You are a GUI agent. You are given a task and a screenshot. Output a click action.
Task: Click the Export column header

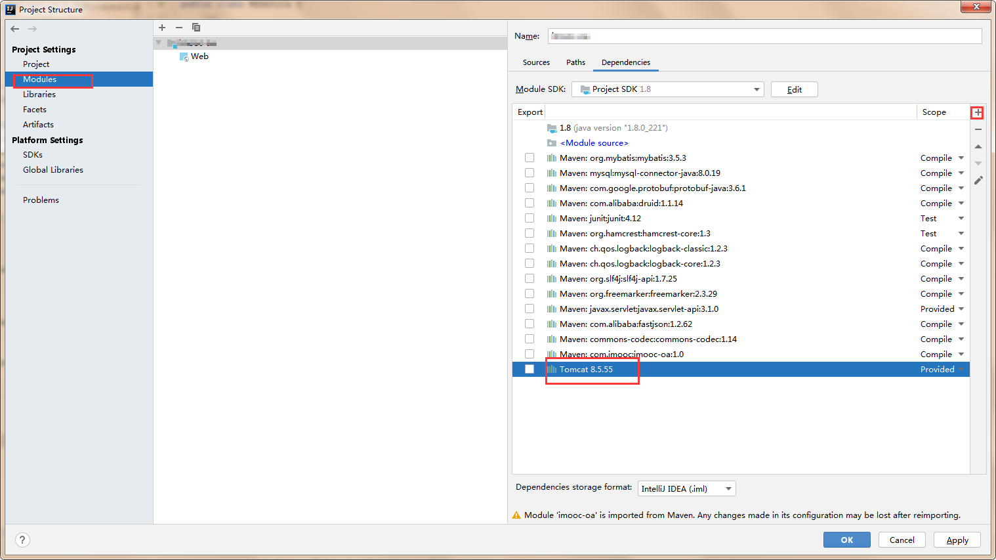tap(529, 112)
